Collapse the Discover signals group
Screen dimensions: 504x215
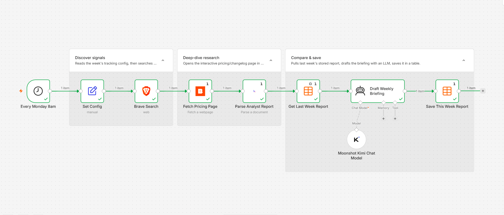(163, 60)
